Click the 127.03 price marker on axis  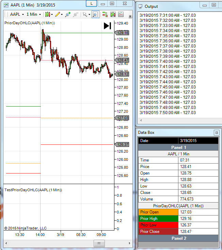coord(122,118)
